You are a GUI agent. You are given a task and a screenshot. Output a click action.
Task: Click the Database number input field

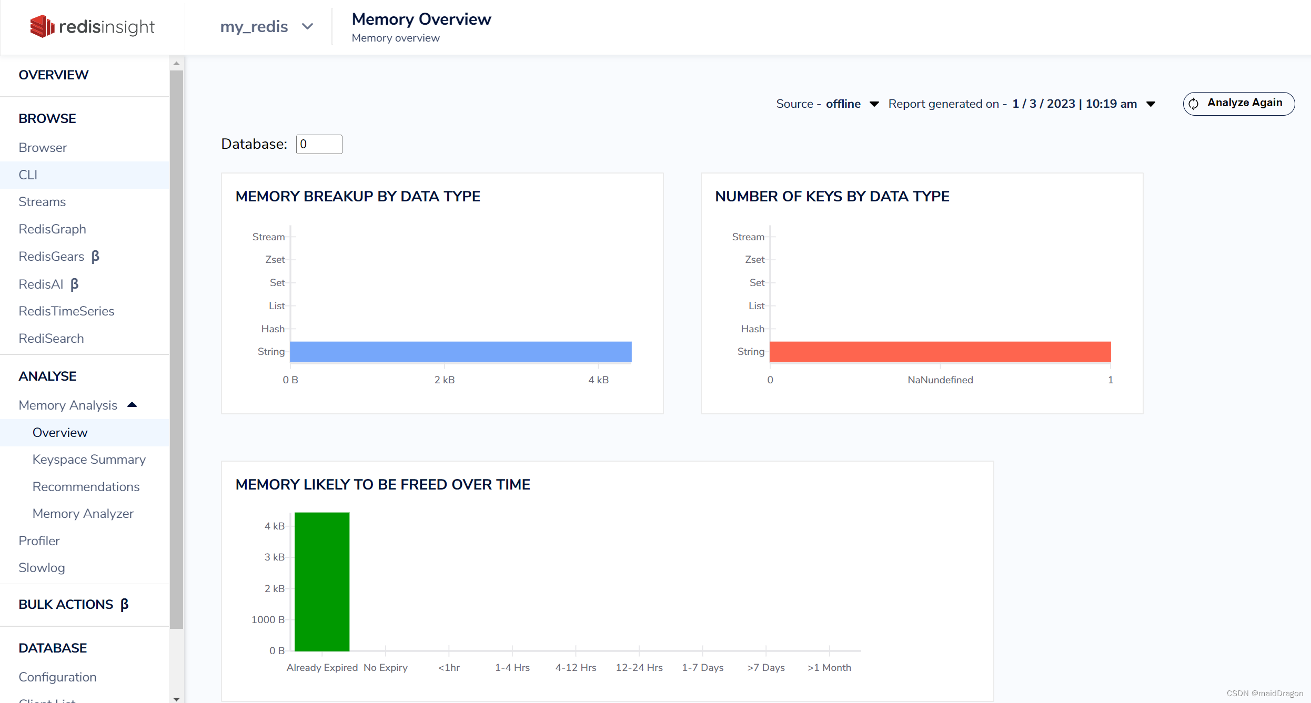click(319, 144)
